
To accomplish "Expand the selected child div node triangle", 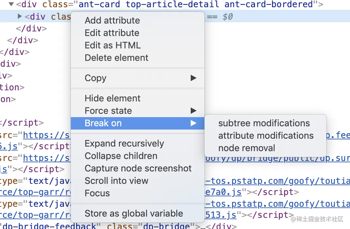I will (20, 16).
